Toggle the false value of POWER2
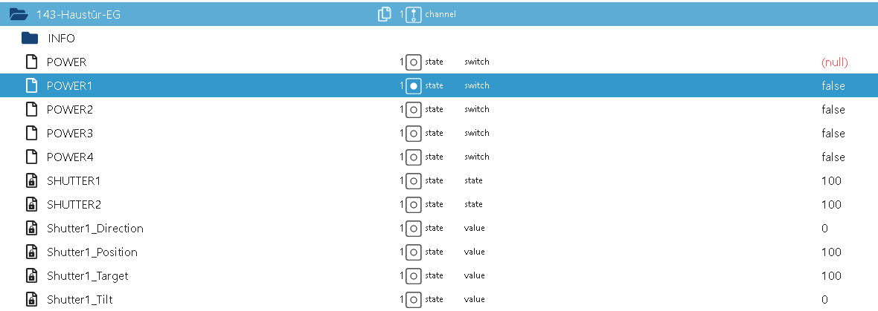The width and height of the screenshot is (878, 311). coord(833,110)
